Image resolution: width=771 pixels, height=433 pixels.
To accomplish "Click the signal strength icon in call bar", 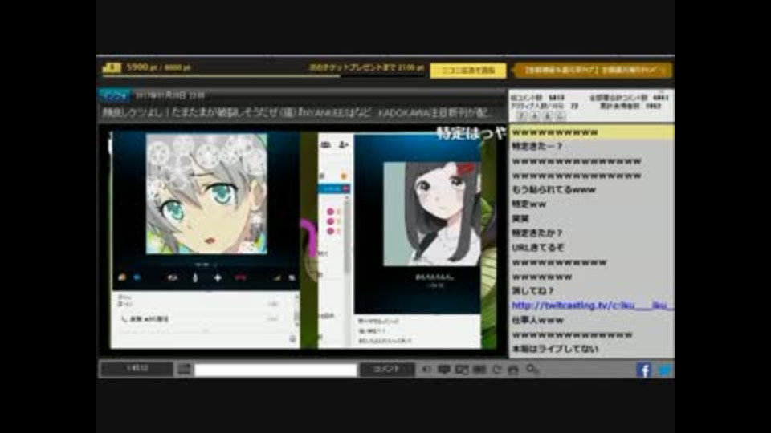I will coord(277,278).
